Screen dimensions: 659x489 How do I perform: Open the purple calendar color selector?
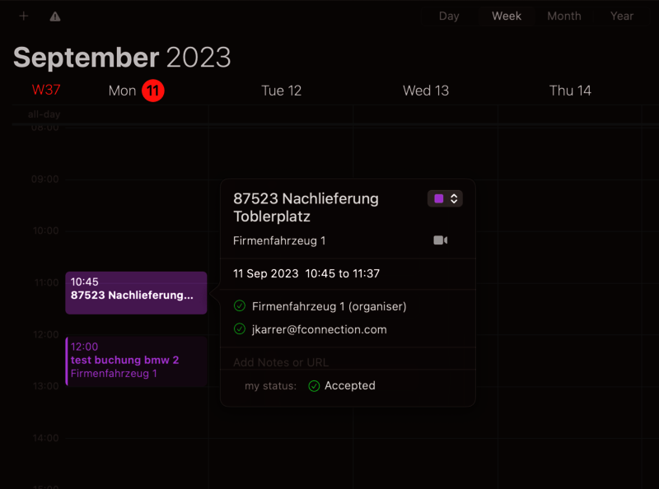pos(445,198)
